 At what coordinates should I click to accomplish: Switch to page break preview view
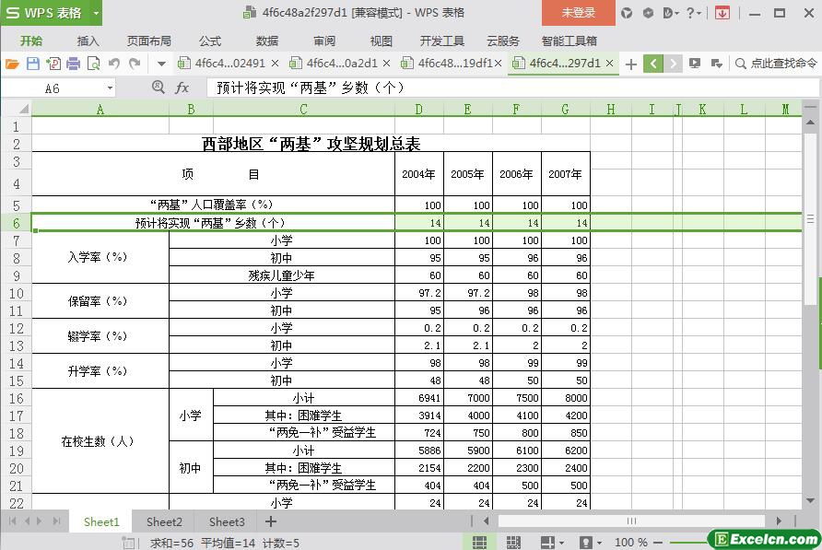(x=513, y=543)
